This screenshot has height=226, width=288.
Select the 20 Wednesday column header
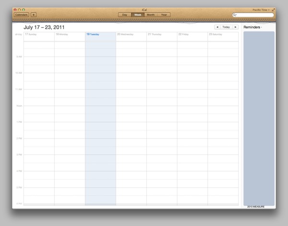click(x=125, y=34)
